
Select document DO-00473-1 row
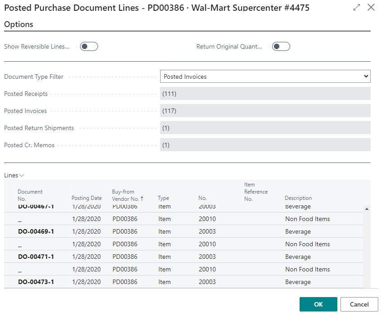tap(36, 282)
